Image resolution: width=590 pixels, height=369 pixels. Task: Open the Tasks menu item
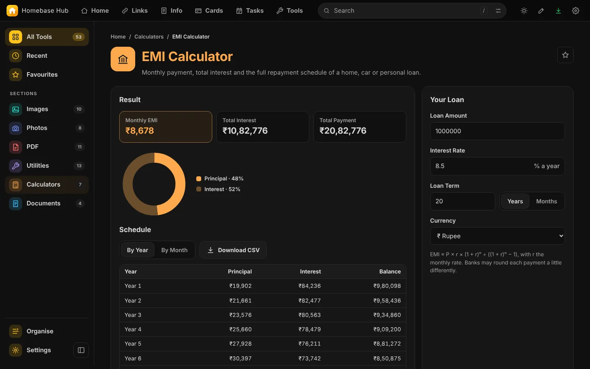tap(250, 11)
